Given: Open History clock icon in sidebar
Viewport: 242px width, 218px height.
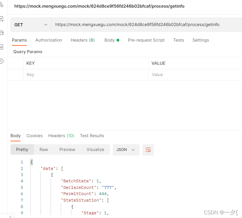Looking at the screenshot, I should [1, 61].
